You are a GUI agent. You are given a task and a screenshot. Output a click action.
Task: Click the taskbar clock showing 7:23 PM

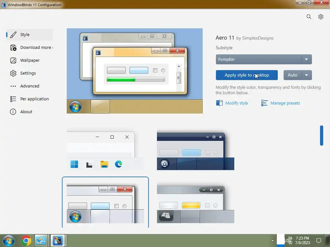tap(302, 241)
